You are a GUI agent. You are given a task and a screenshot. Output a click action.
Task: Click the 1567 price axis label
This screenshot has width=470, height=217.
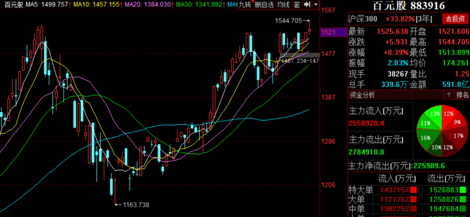[328, 10]
